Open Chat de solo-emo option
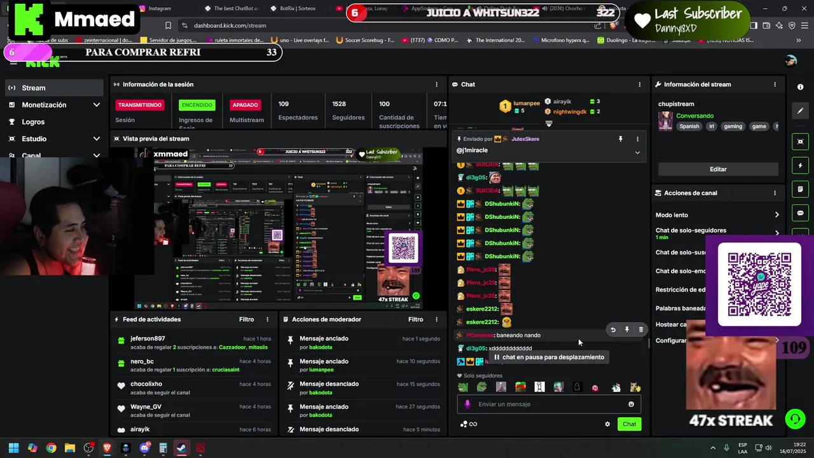 click(x=680, y=271)
